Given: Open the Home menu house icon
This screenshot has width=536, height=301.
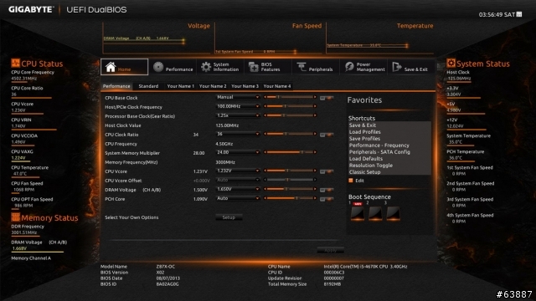Looking at the screenshot, I should (111, 67).
